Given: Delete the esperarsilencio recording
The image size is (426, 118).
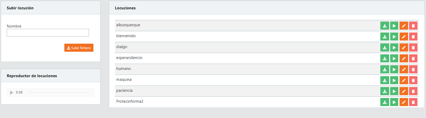Looking at the screenshot, I should pos(413,58).
